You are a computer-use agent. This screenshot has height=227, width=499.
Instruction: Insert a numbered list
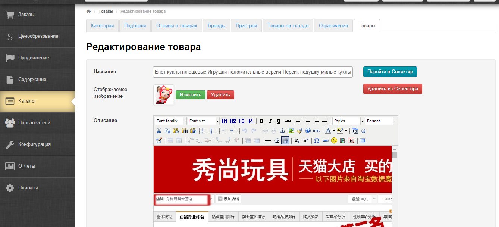213,131
